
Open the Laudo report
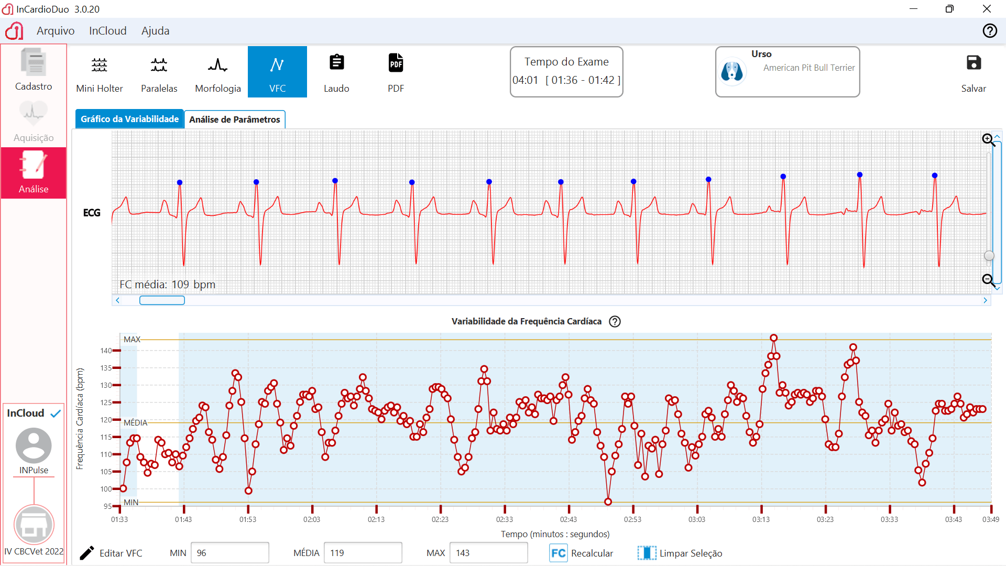tap(336, 72)
